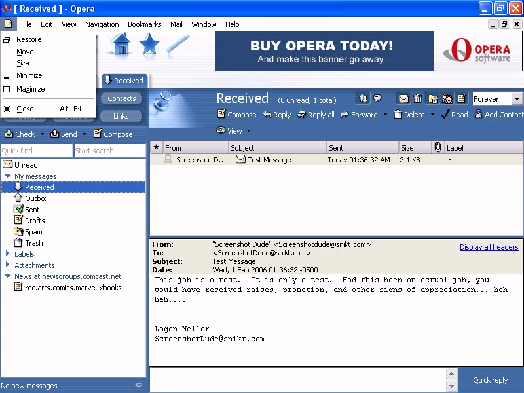The width and height of the screenshot is (524, 393).
Task: Click the threaded view arrows icon
Action: click(363, 98)
